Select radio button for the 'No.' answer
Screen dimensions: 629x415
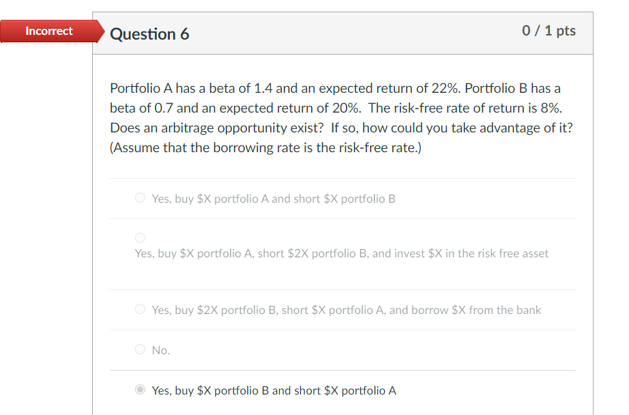point(140,349)
